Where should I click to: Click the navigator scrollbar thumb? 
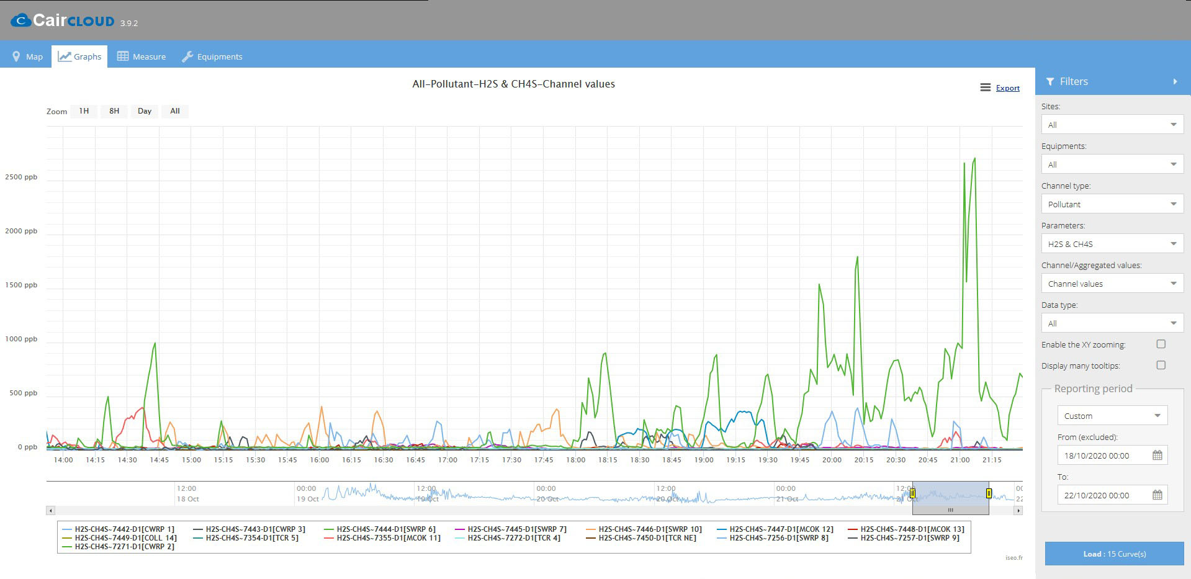950,510
